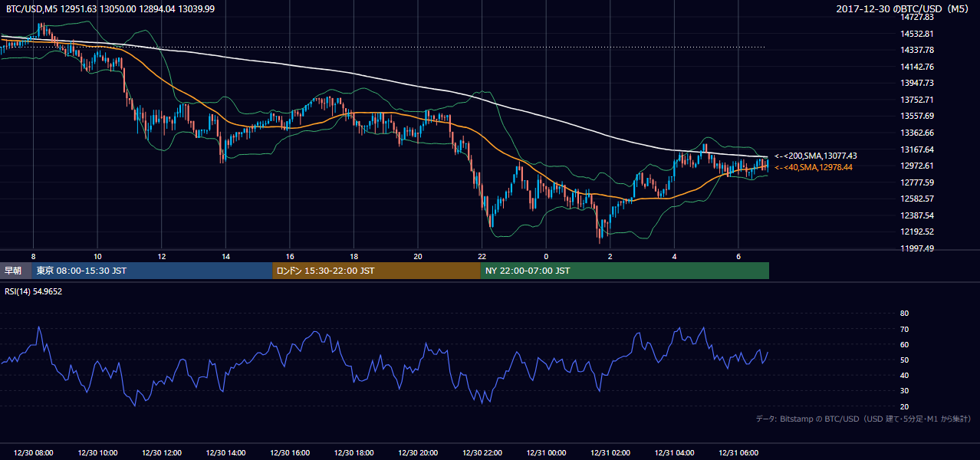Select the 12/31 00:00 bottom time label
Viewport: 980px width, 460px height.
coord(546,453)
